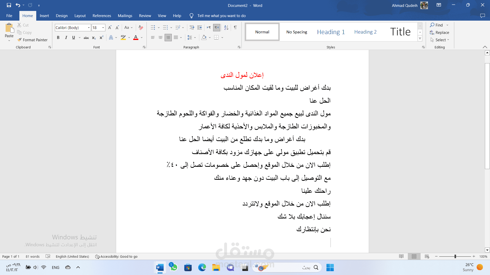Toggle Show/Hide paragraph marks

coord(235,28)
